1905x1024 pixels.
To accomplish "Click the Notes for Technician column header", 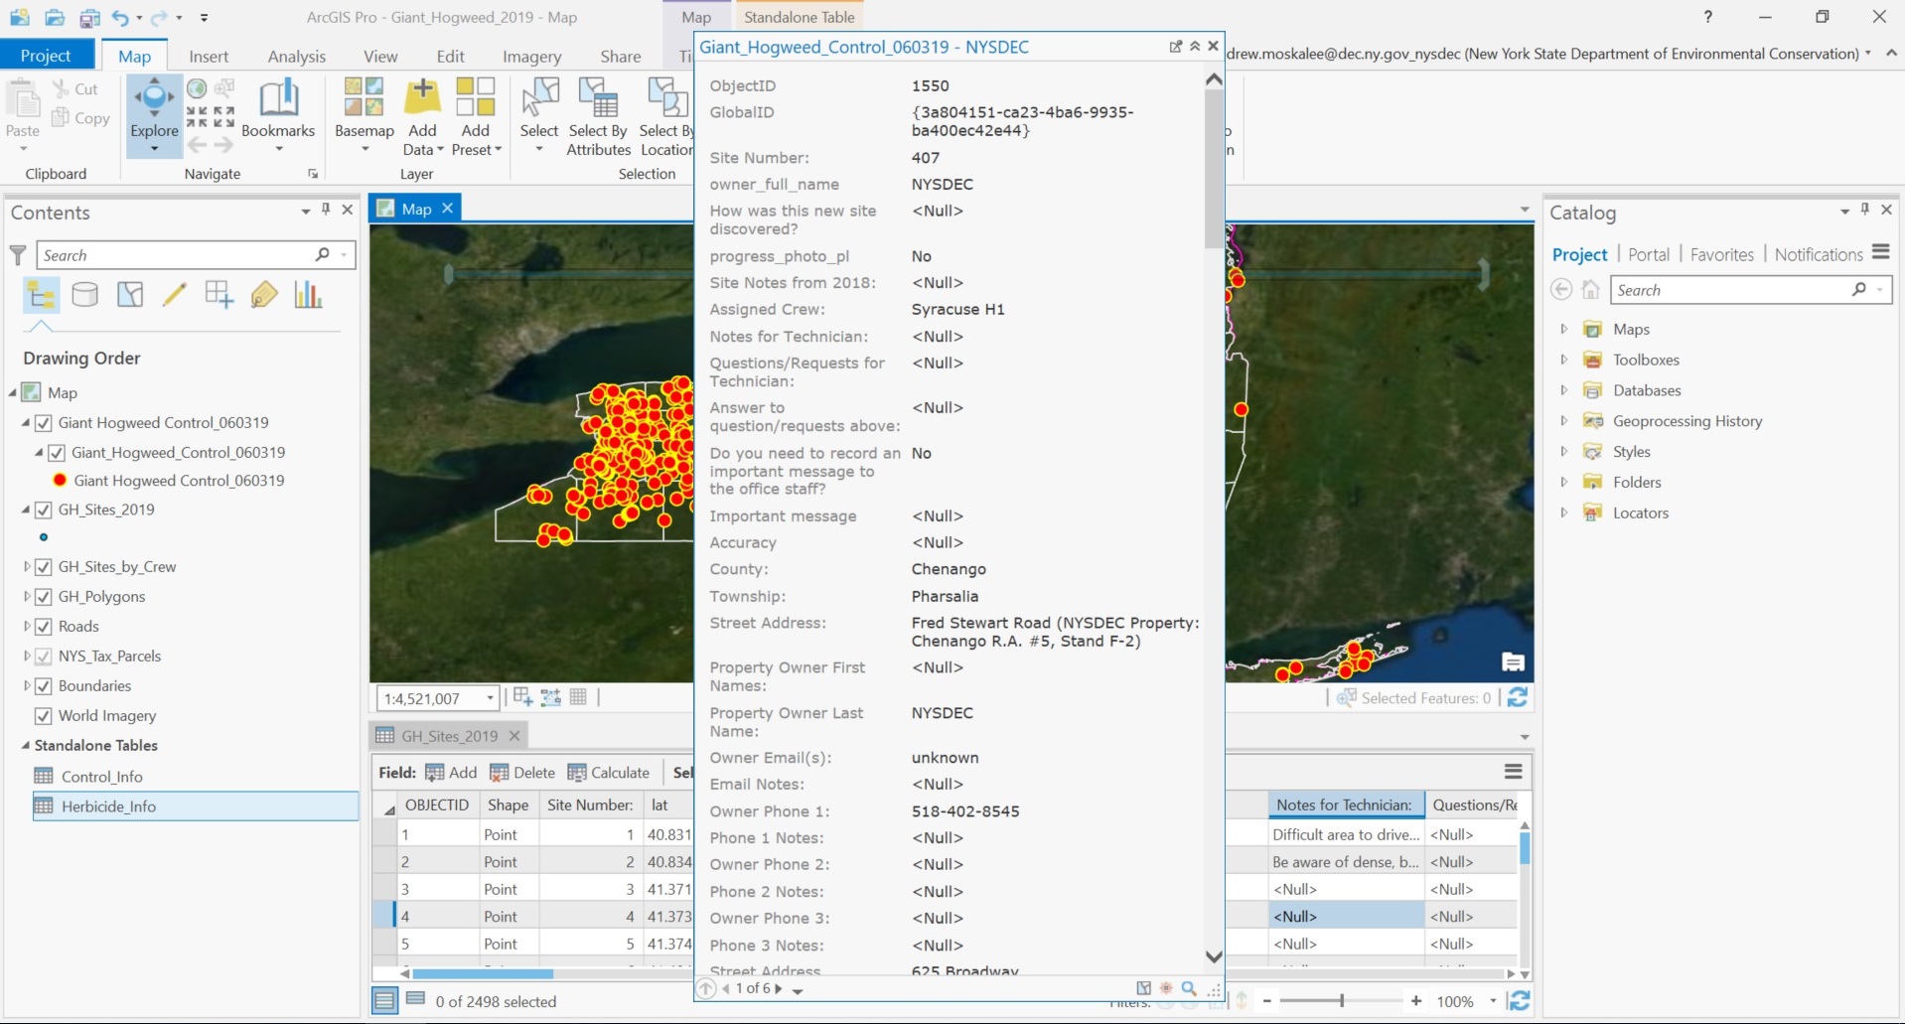I will pyautogui.click(x=1345, y=805).
